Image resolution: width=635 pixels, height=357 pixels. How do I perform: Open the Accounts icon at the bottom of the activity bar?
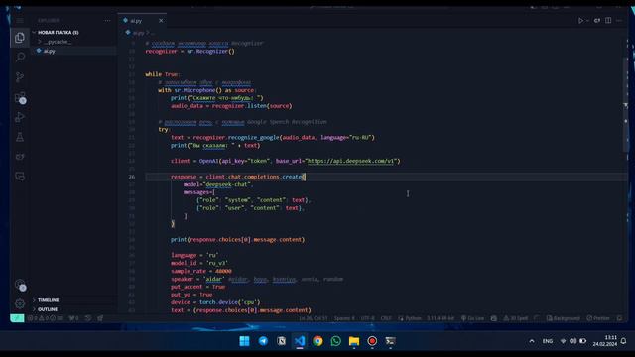pyautogui.click(x=20, y=285)
